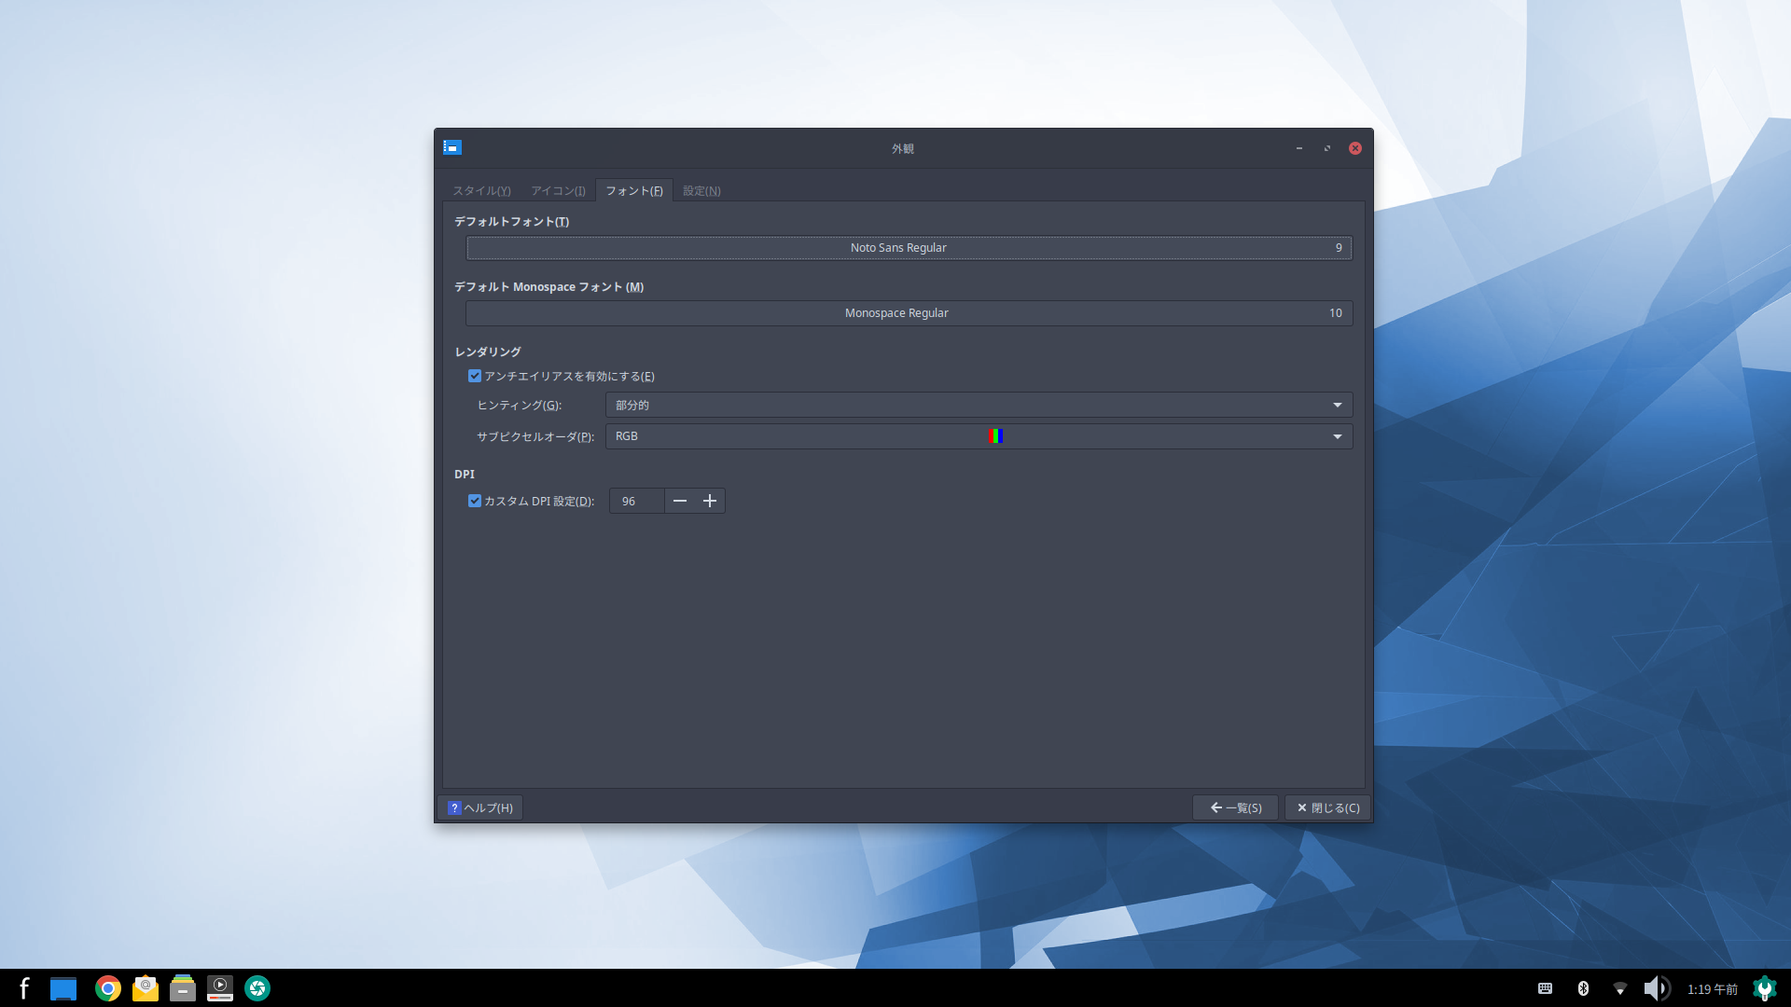Click the DPI value field showing 96
Viewport: 1791px width, 1007px height.
[636, 502]
